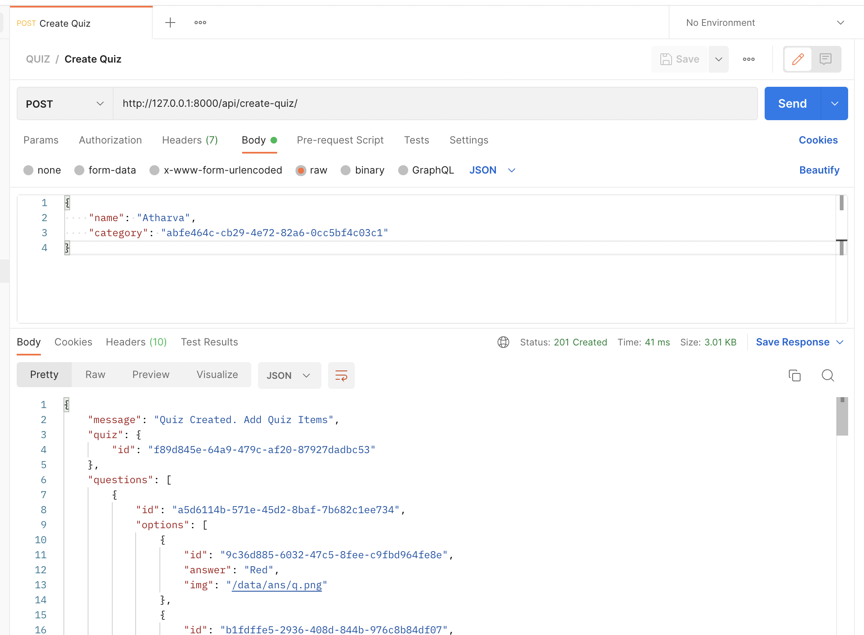
Task: Open a new request tab with plus icon
Action: (170, 23)
